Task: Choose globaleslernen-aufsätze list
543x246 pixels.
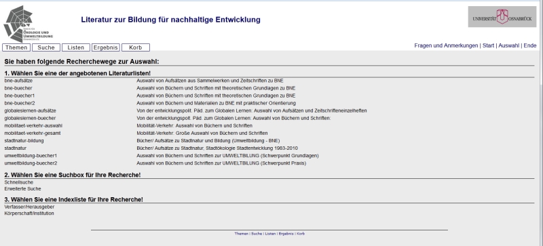Action: pos(30,110)
